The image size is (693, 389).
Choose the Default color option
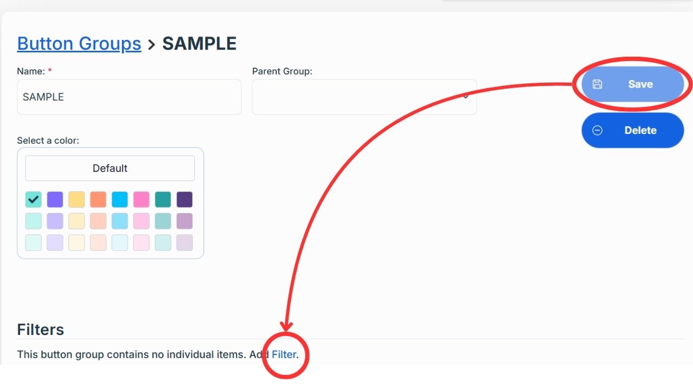pyautogui.click(x=110, y=168)
